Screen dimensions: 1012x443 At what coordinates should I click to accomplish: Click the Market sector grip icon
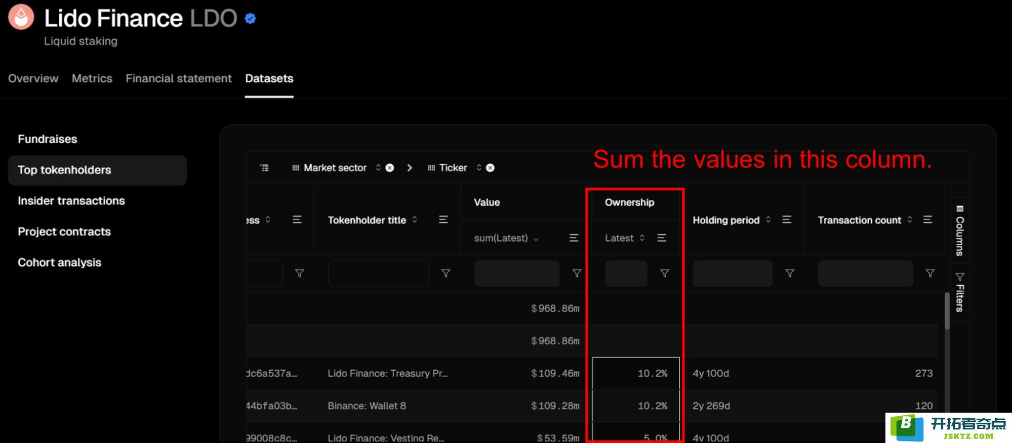296,168
